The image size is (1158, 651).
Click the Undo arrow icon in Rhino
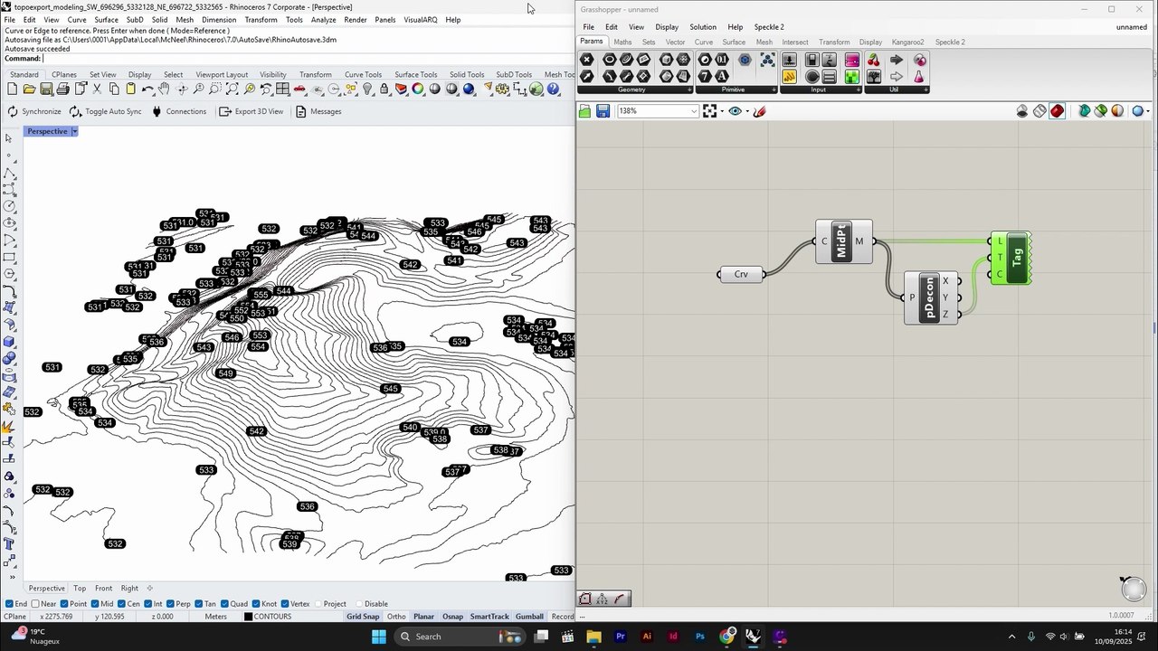pyautogui.click(x=147, y=89)
